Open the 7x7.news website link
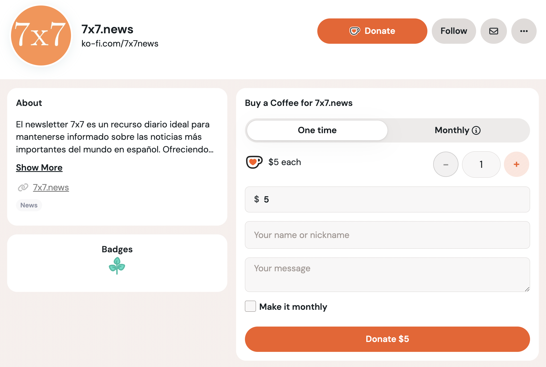The width and height of the screenshot is (546, 367). (x=50, y=188)
